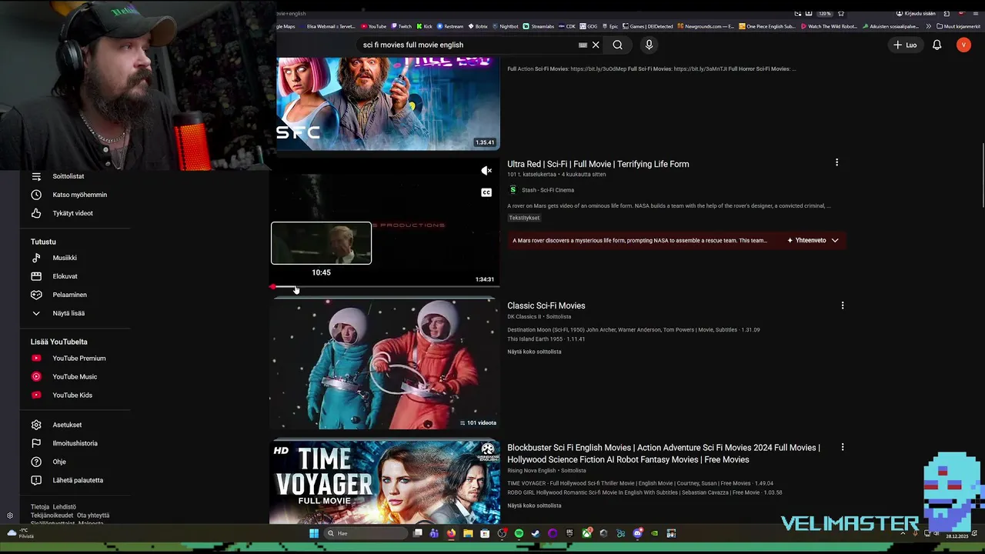Open the on-screen keyboard icon in the search box
Screen dimensions: 985x554
[x=583, y=45]
